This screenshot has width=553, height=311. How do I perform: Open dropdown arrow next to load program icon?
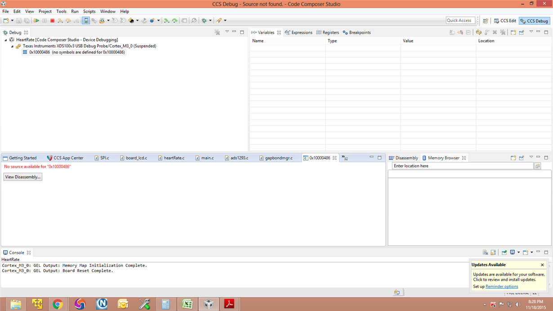[x=108, y=21]
